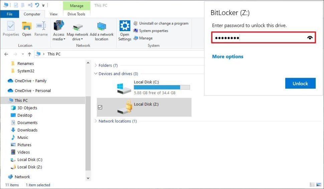Click Manage in System ribbon group

(x=143, y=38)
